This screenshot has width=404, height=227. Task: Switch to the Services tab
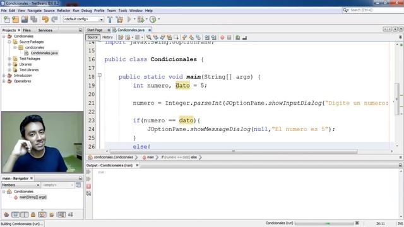click(x=45, y=30)
